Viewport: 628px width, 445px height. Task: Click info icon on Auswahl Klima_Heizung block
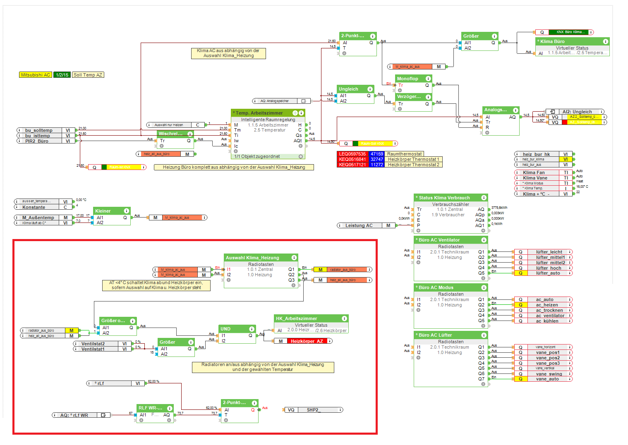[294, 258]
